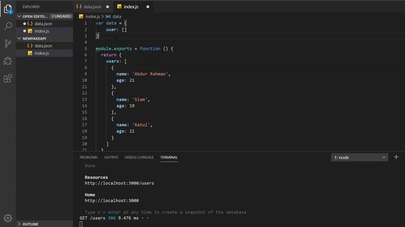Viewport: 405px width, 227px height.
Task: Switch to the Problems panel tab
Action: [x=89, y=157]
